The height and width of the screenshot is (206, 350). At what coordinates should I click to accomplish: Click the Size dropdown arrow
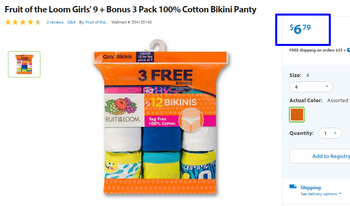coord(327,86)
